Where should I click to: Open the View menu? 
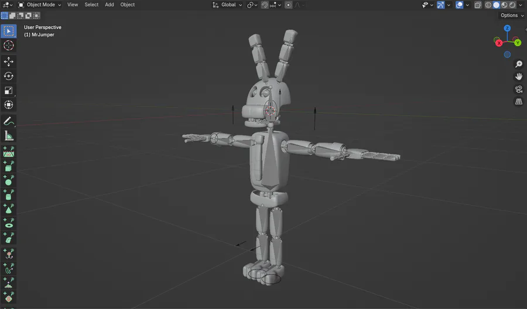[x=73, y=5]
